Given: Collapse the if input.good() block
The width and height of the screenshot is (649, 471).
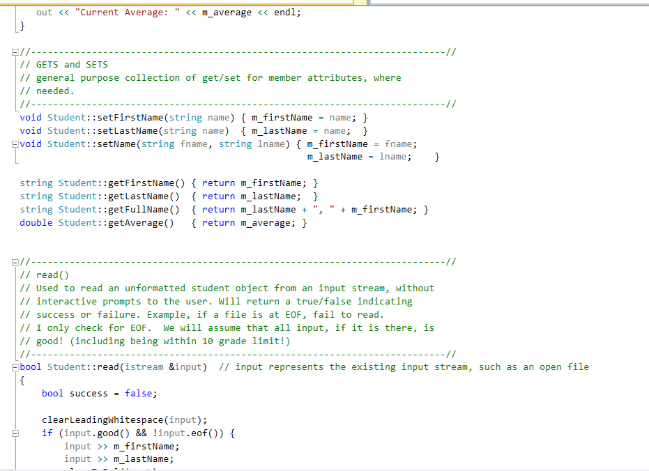Looking at the screenshot, I should pos(15,433).
